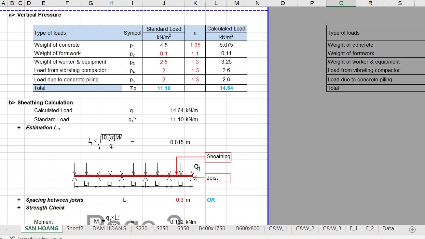Image resolution: width=425 pixels, height=239 pixels.
Task: Select the blue total 14.64 in the table
Action: pos(226,88)
